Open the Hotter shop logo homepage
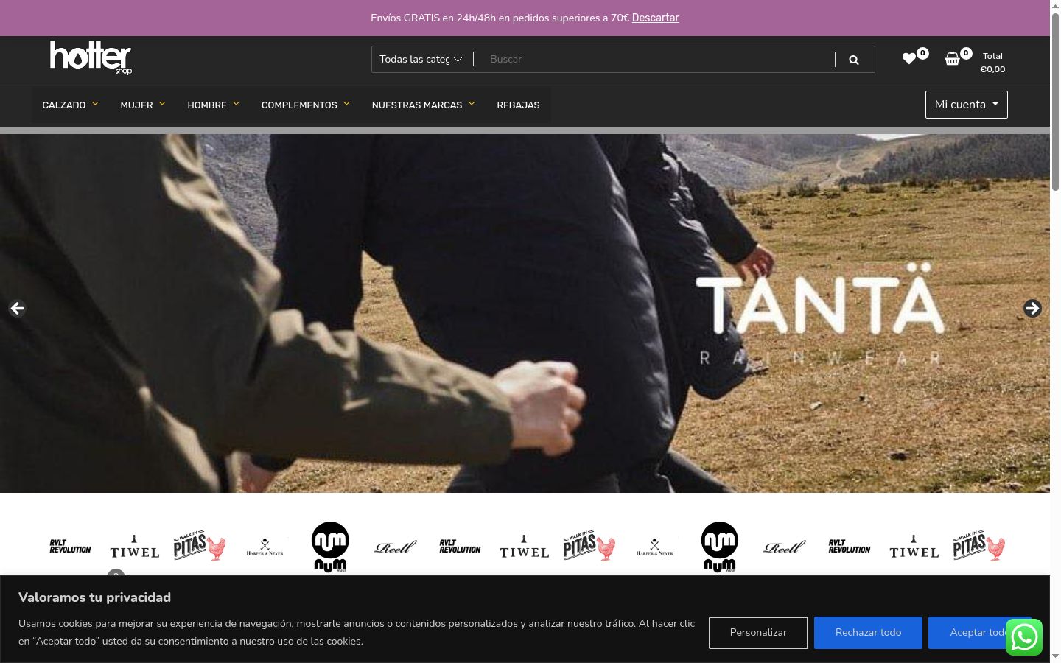Image resolution: width=1061 pixels, height=663 pixels. pyautogui.click(x=91, y=57)
